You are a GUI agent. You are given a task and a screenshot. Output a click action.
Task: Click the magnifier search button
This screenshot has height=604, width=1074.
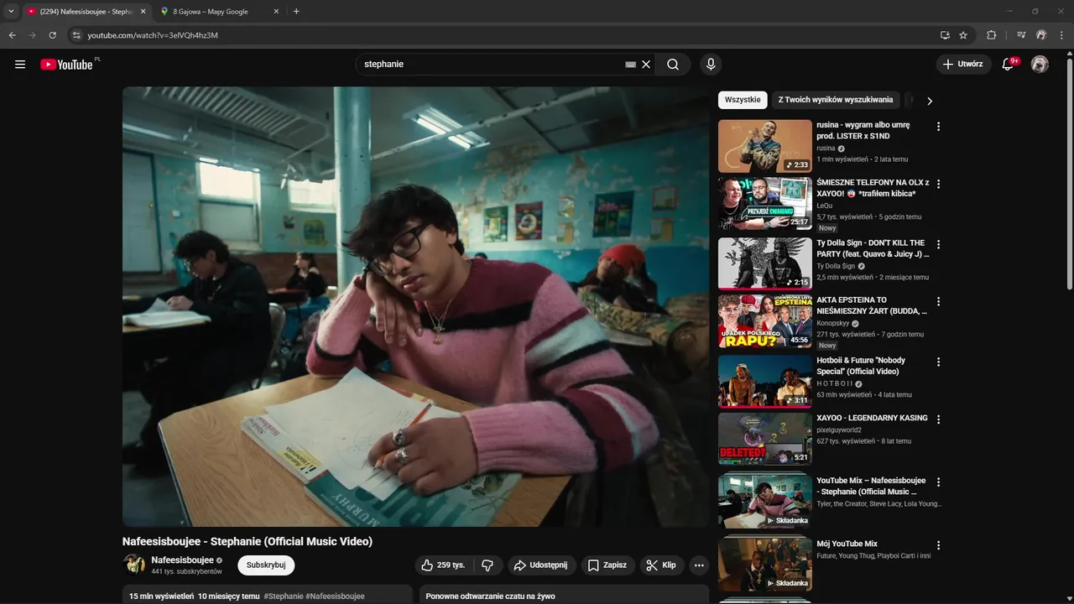(x=673, y=65)
